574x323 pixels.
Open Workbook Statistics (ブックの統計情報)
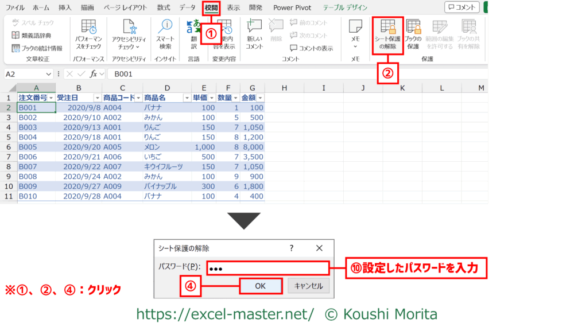[38, 48]
